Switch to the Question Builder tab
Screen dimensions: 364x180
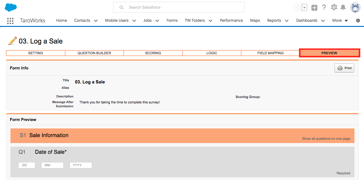pos(94,53)
